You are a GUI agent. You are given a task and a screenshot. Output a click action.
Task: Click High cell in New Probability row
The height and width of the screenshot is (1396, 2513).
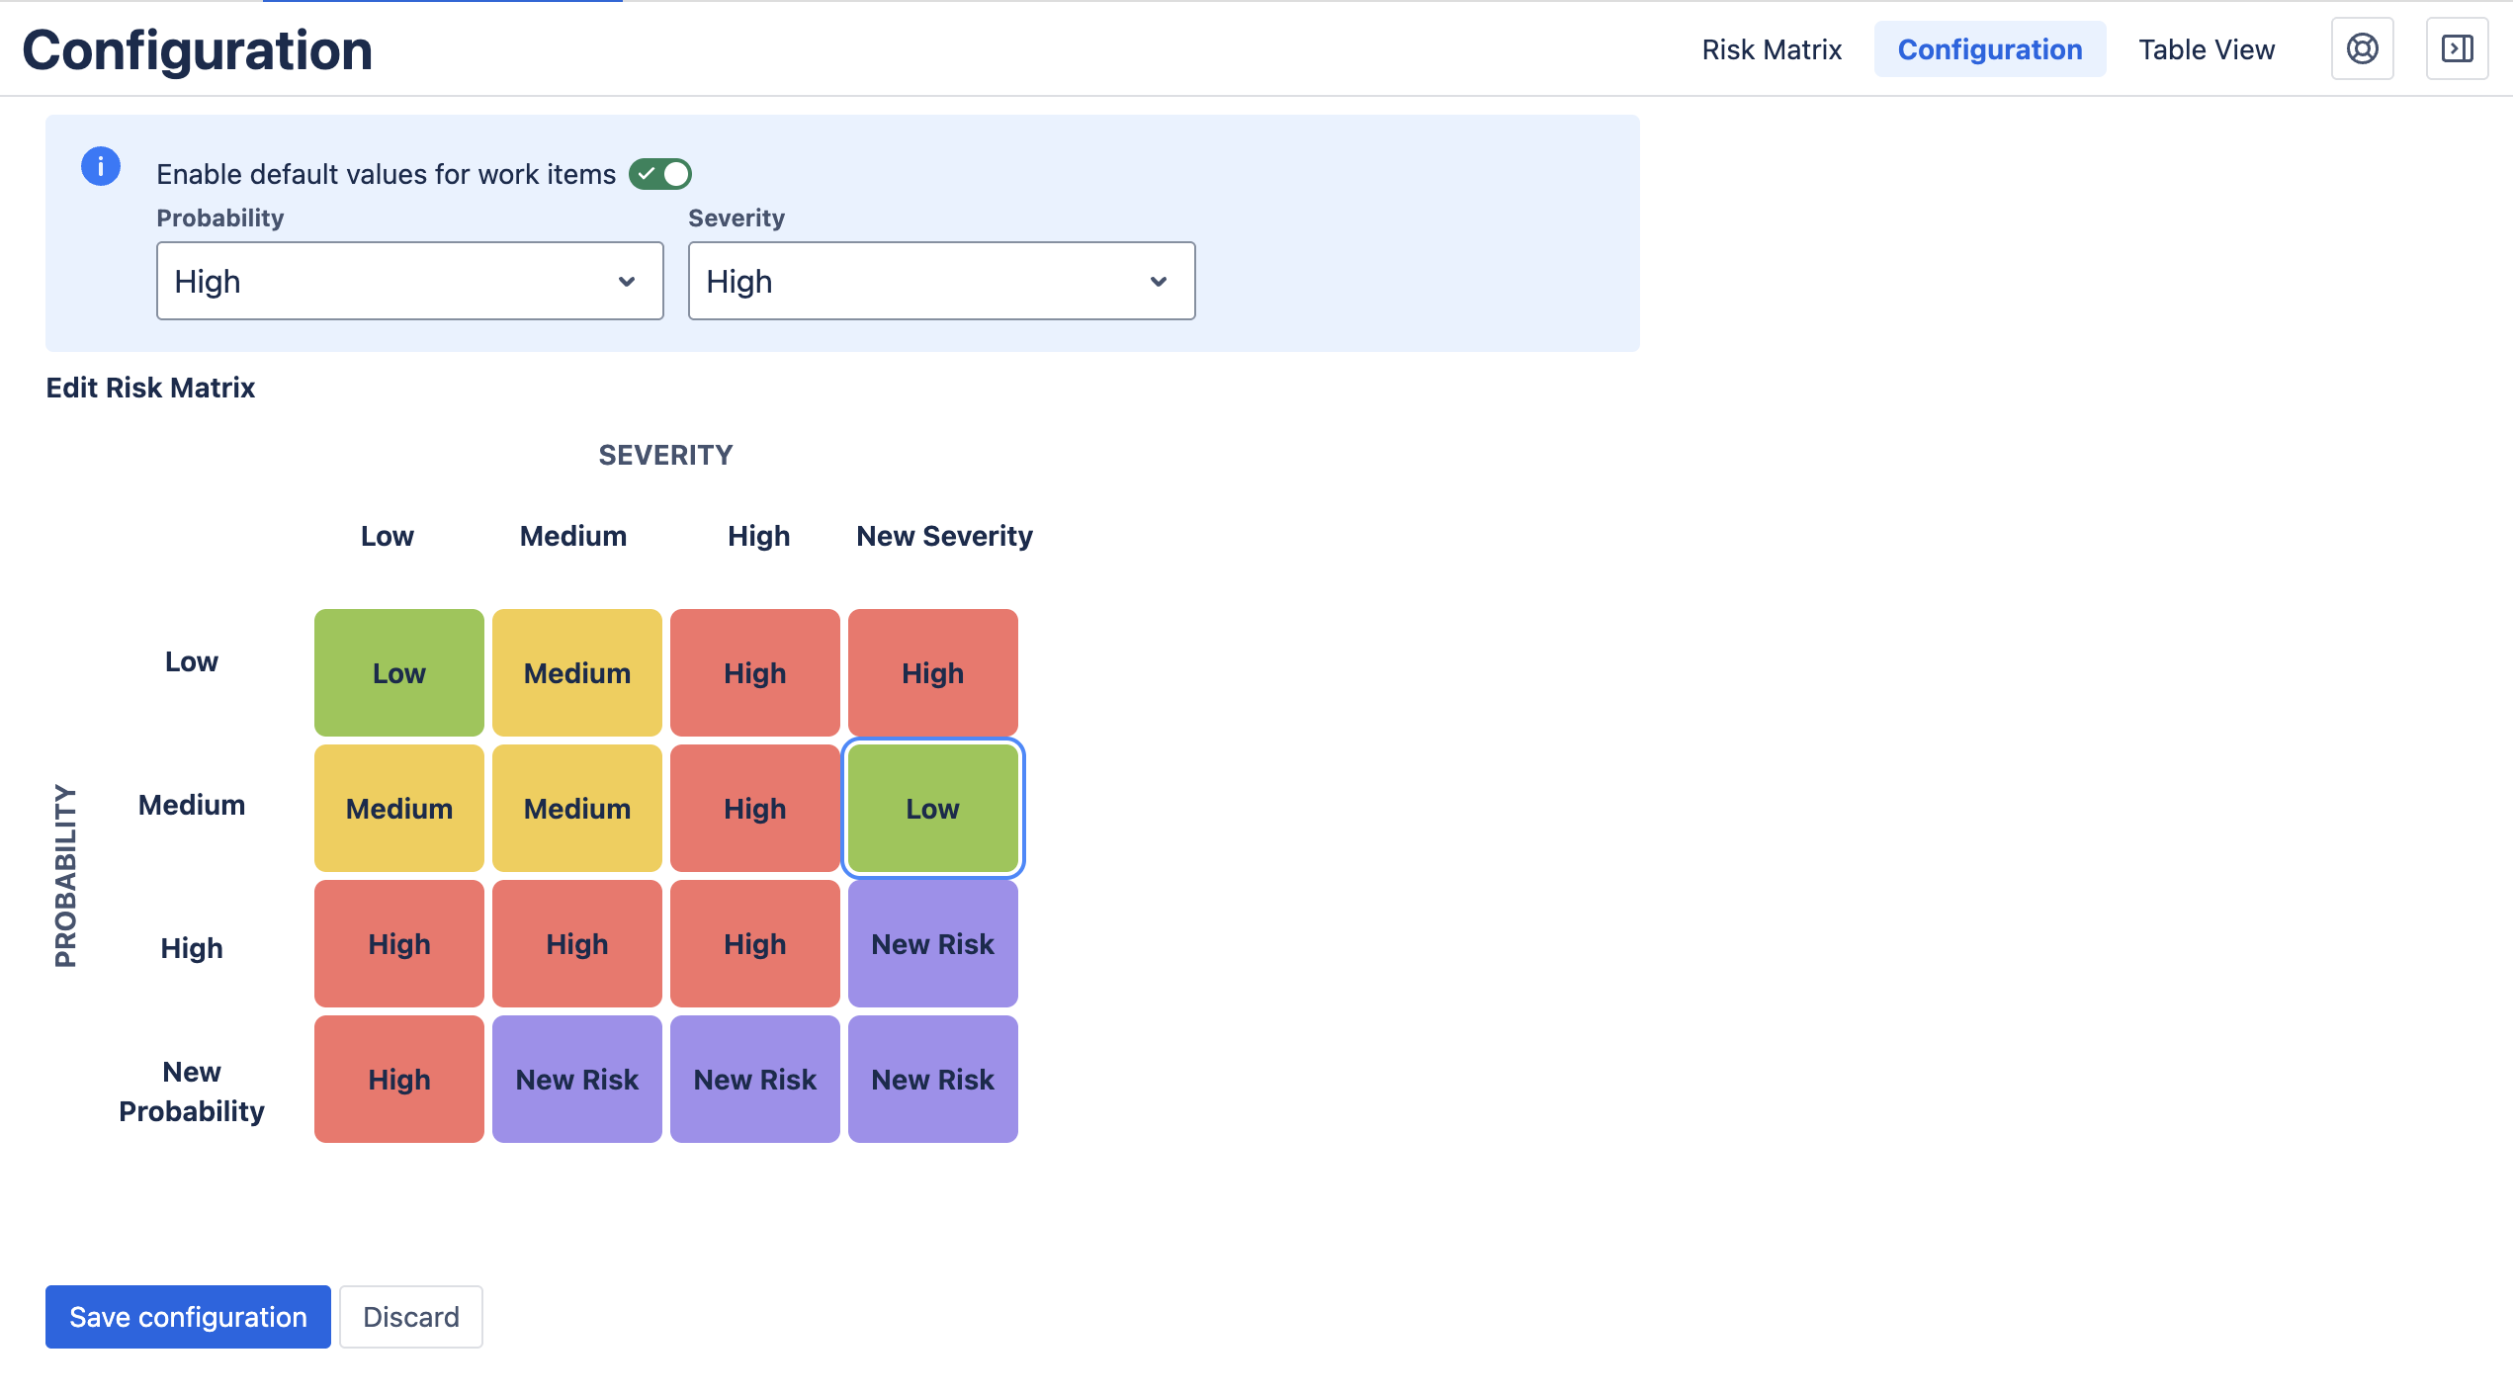(398, 1080)
